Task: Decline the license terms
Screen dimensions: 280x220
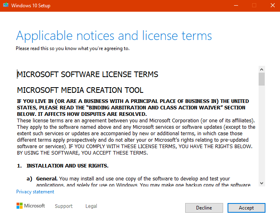Action: coord(204,208)
